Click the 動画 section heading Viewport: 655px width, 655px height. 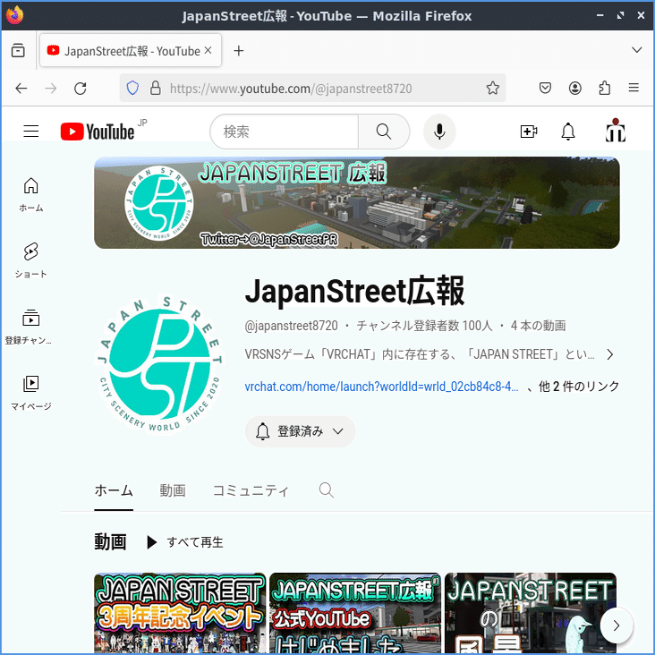(x=110, y=542)
